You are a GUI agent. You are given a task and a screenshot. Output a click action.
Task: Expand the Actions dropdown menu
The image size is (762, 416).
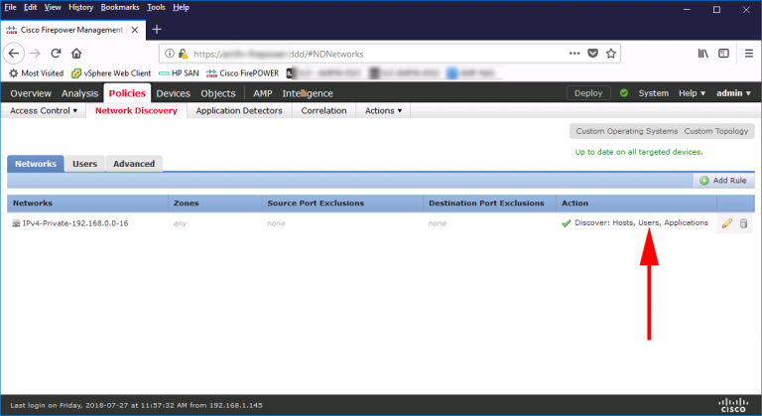[x=383, y=110]
